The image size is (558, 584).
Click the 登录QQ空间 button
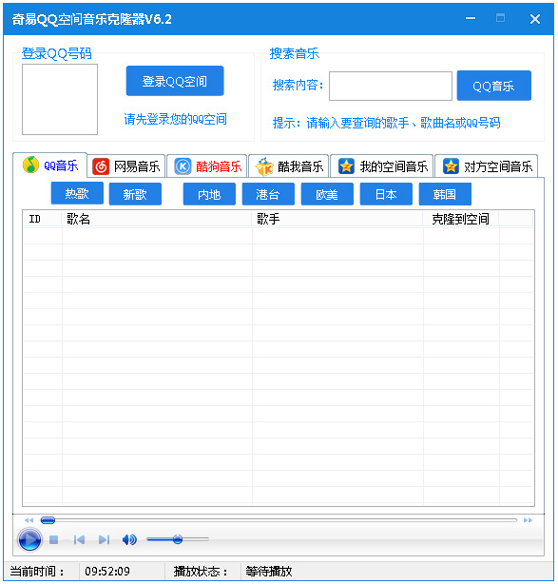175,81
